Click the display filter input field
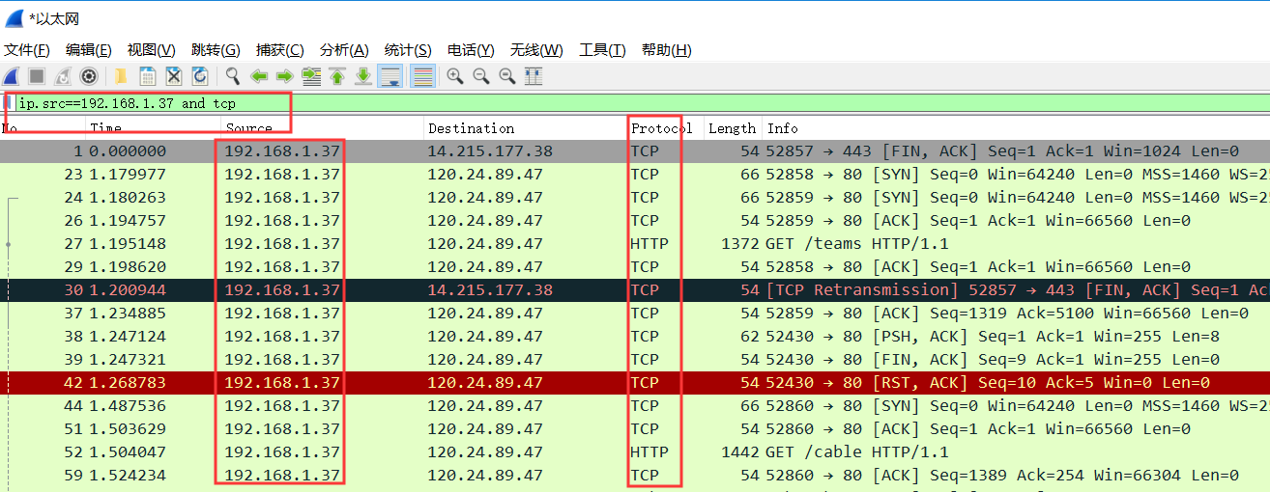The height and width of the screenshot is (492, 1270). (580, 103)
